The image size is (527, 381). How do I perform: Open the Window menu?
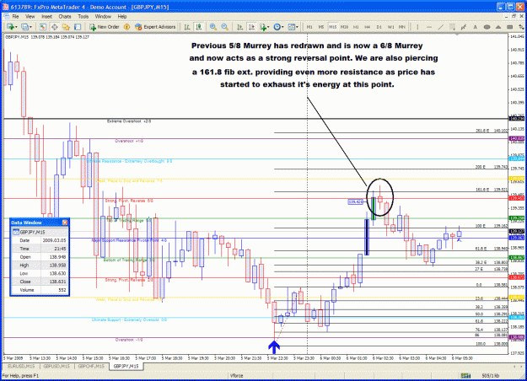pyautogui.click(x=103, y=17)
